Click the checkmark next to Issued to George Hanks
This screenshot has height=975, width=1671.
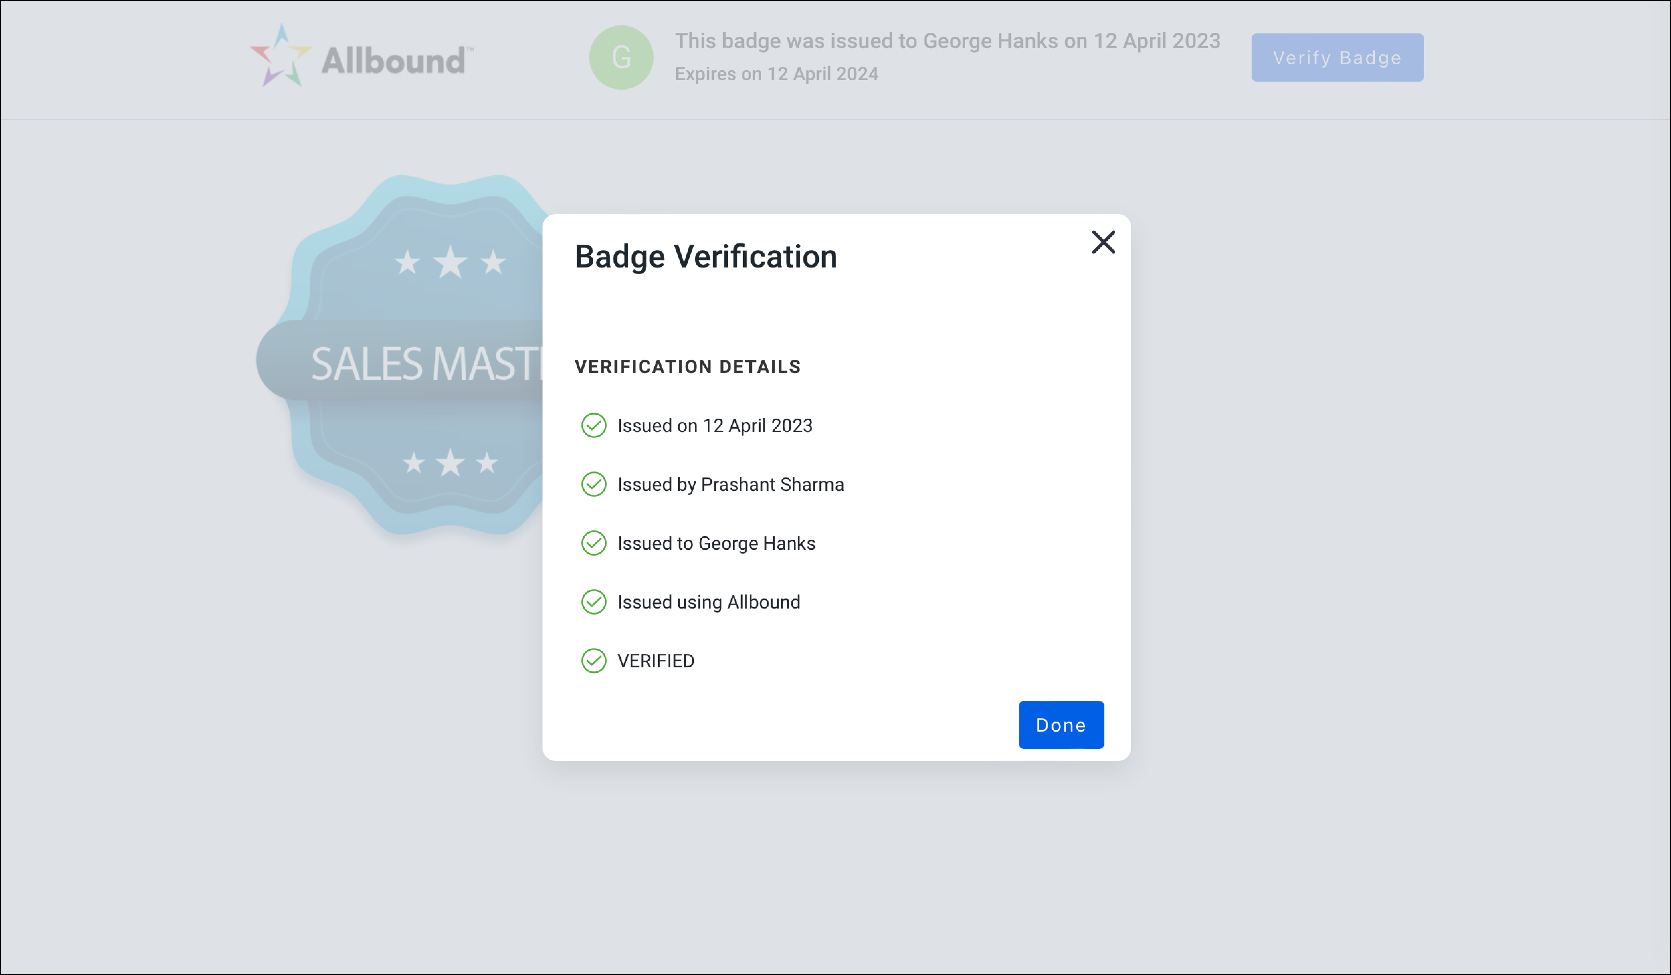point(593,544)
